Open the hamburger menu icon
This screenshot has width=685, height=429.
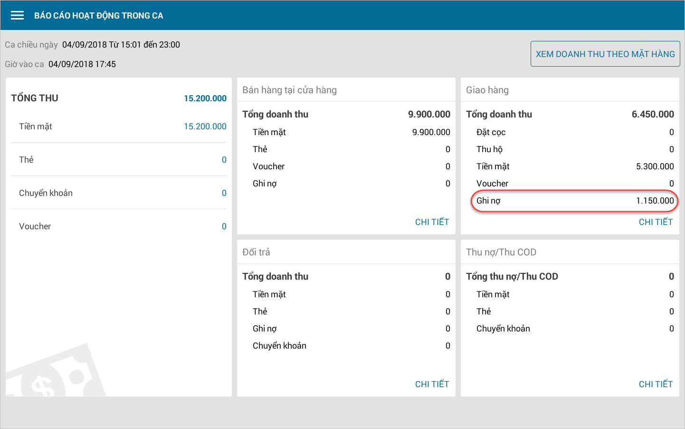(x=17, y=15)
